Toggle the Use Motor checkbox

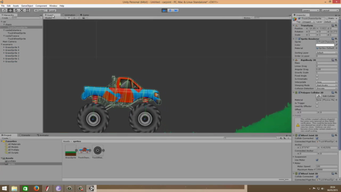pyautogui.click(x=317, y=160)
